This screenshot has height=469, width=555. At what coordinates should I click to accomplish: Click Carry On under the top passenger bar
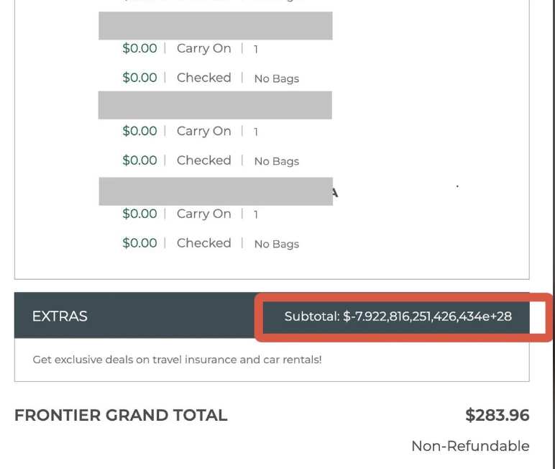[203, 49]
